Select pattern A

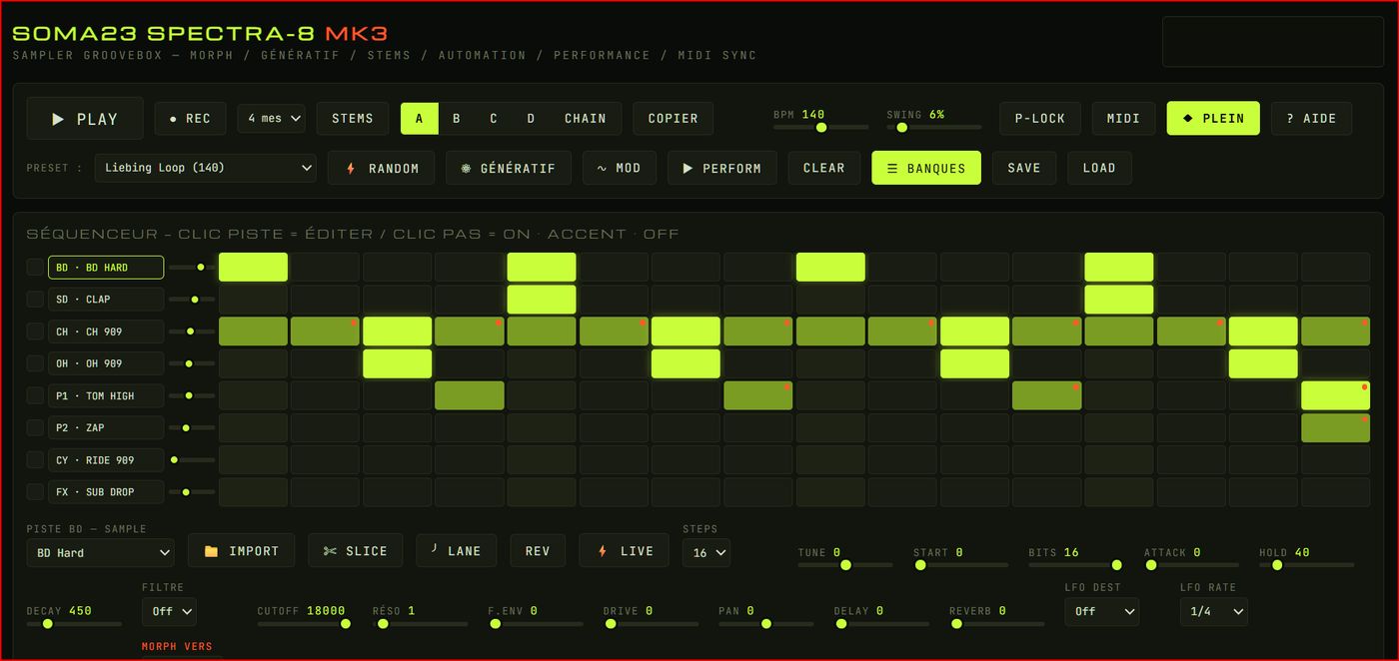419,118
